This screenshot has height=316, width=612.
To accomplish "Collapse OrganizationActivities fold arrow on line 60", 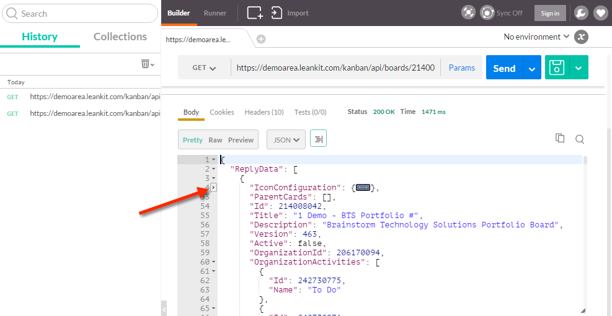I will (213, 261).
